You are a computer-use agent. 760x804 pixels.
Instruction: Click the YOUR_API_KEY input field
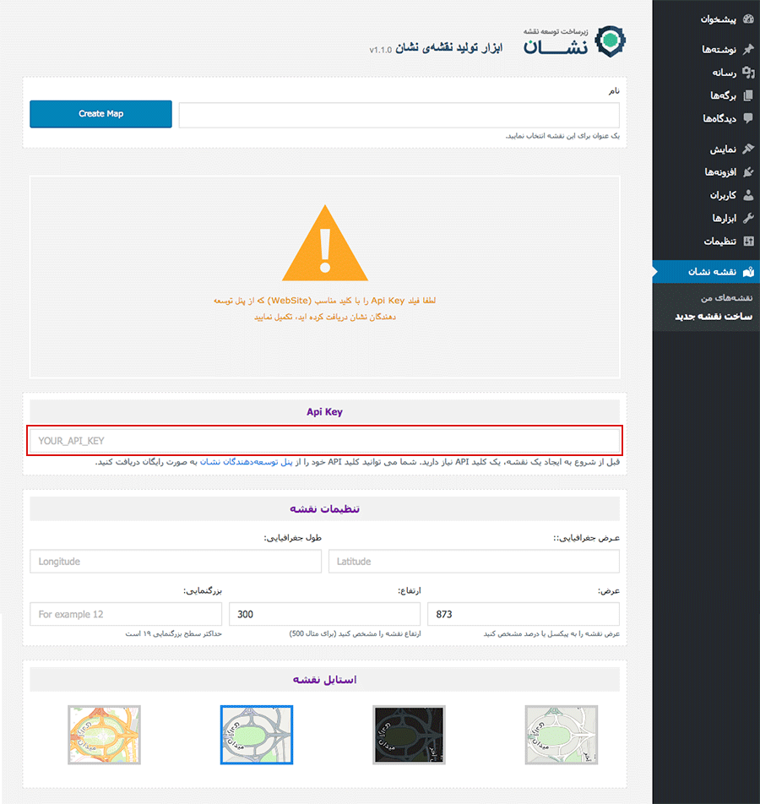coord(324,441)
